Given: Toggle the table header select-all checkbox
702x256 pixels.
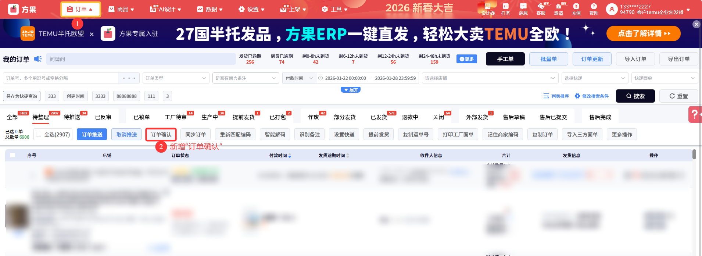Looking at the screenshot, I should pyautogui.click(x=12, y=155).
